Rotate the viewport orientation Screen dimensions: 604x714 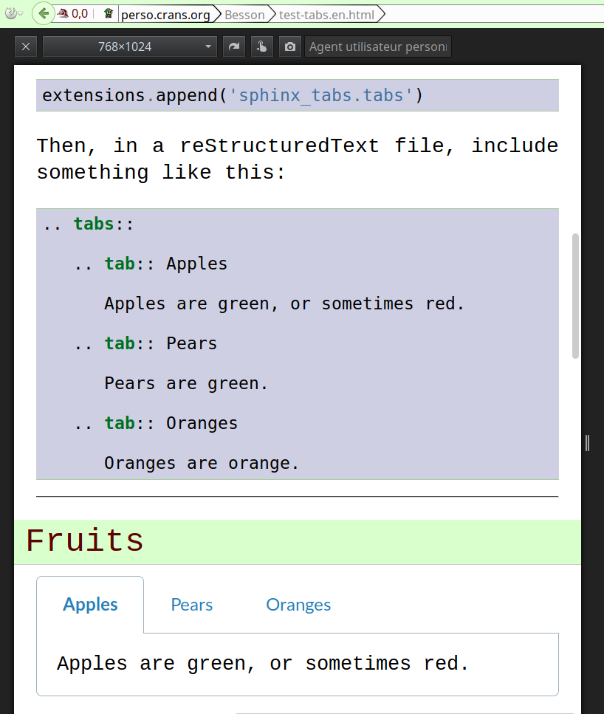click(234, 47)
